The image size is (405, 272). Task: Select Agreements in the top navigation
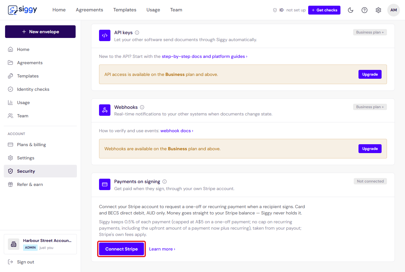[x=90, y=10]
